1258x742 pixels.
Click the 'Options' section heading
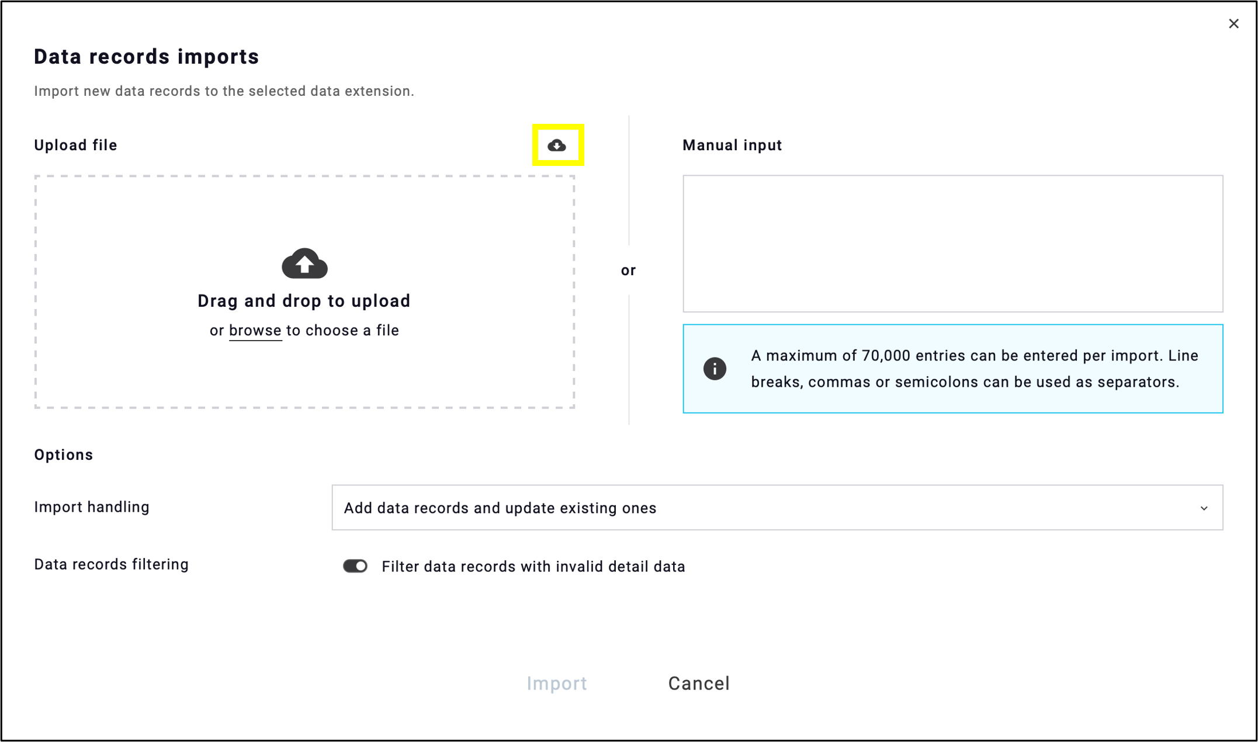tap(64, 455)
